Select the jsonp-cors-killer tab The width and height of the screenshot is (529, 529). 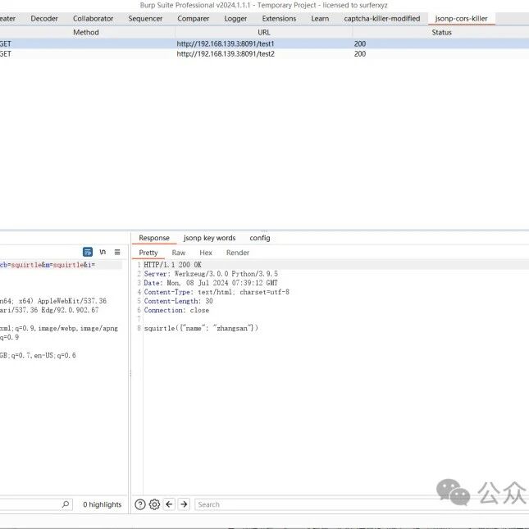461,19
